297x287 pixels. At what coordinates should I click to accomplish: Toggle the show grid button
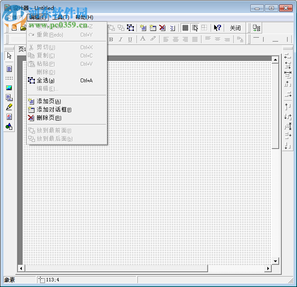pyautogui.click(x=185, y=28)
